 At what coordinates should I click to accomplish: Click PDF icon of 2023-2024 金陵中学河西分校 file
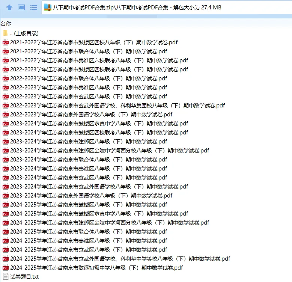point(6,151)
